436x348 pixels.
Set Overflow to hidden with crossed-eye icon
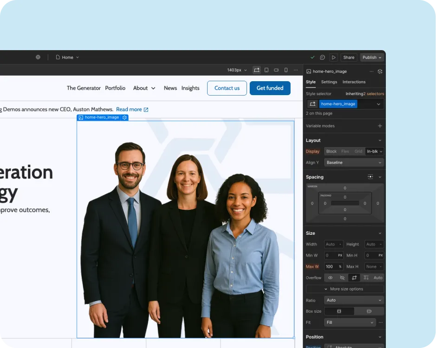point(342,277)
